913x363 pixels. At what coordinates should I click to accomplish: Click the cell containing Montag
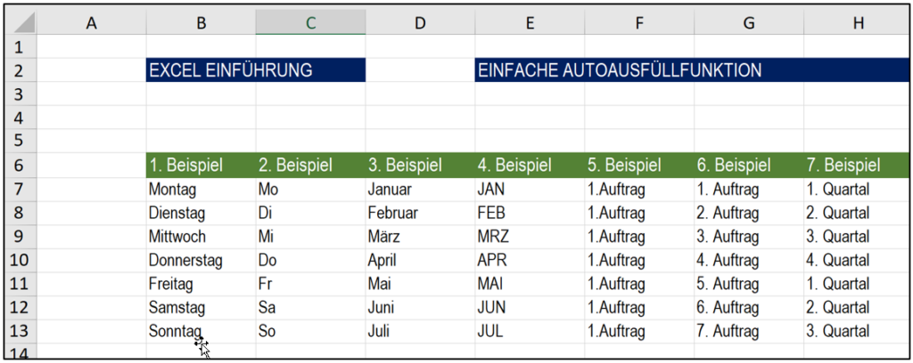[201, 190]
